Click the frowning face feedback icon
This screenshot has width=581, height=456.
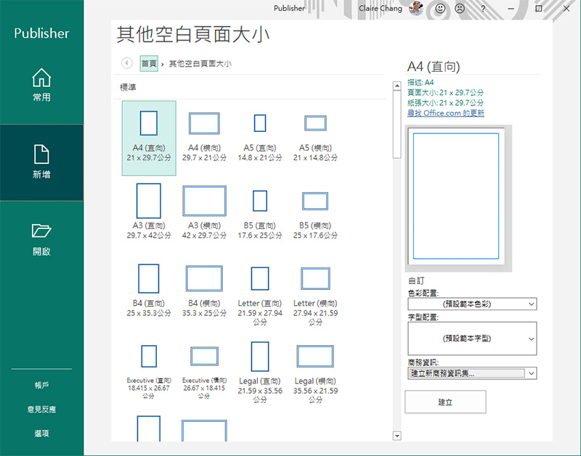[x=460, y=8]
